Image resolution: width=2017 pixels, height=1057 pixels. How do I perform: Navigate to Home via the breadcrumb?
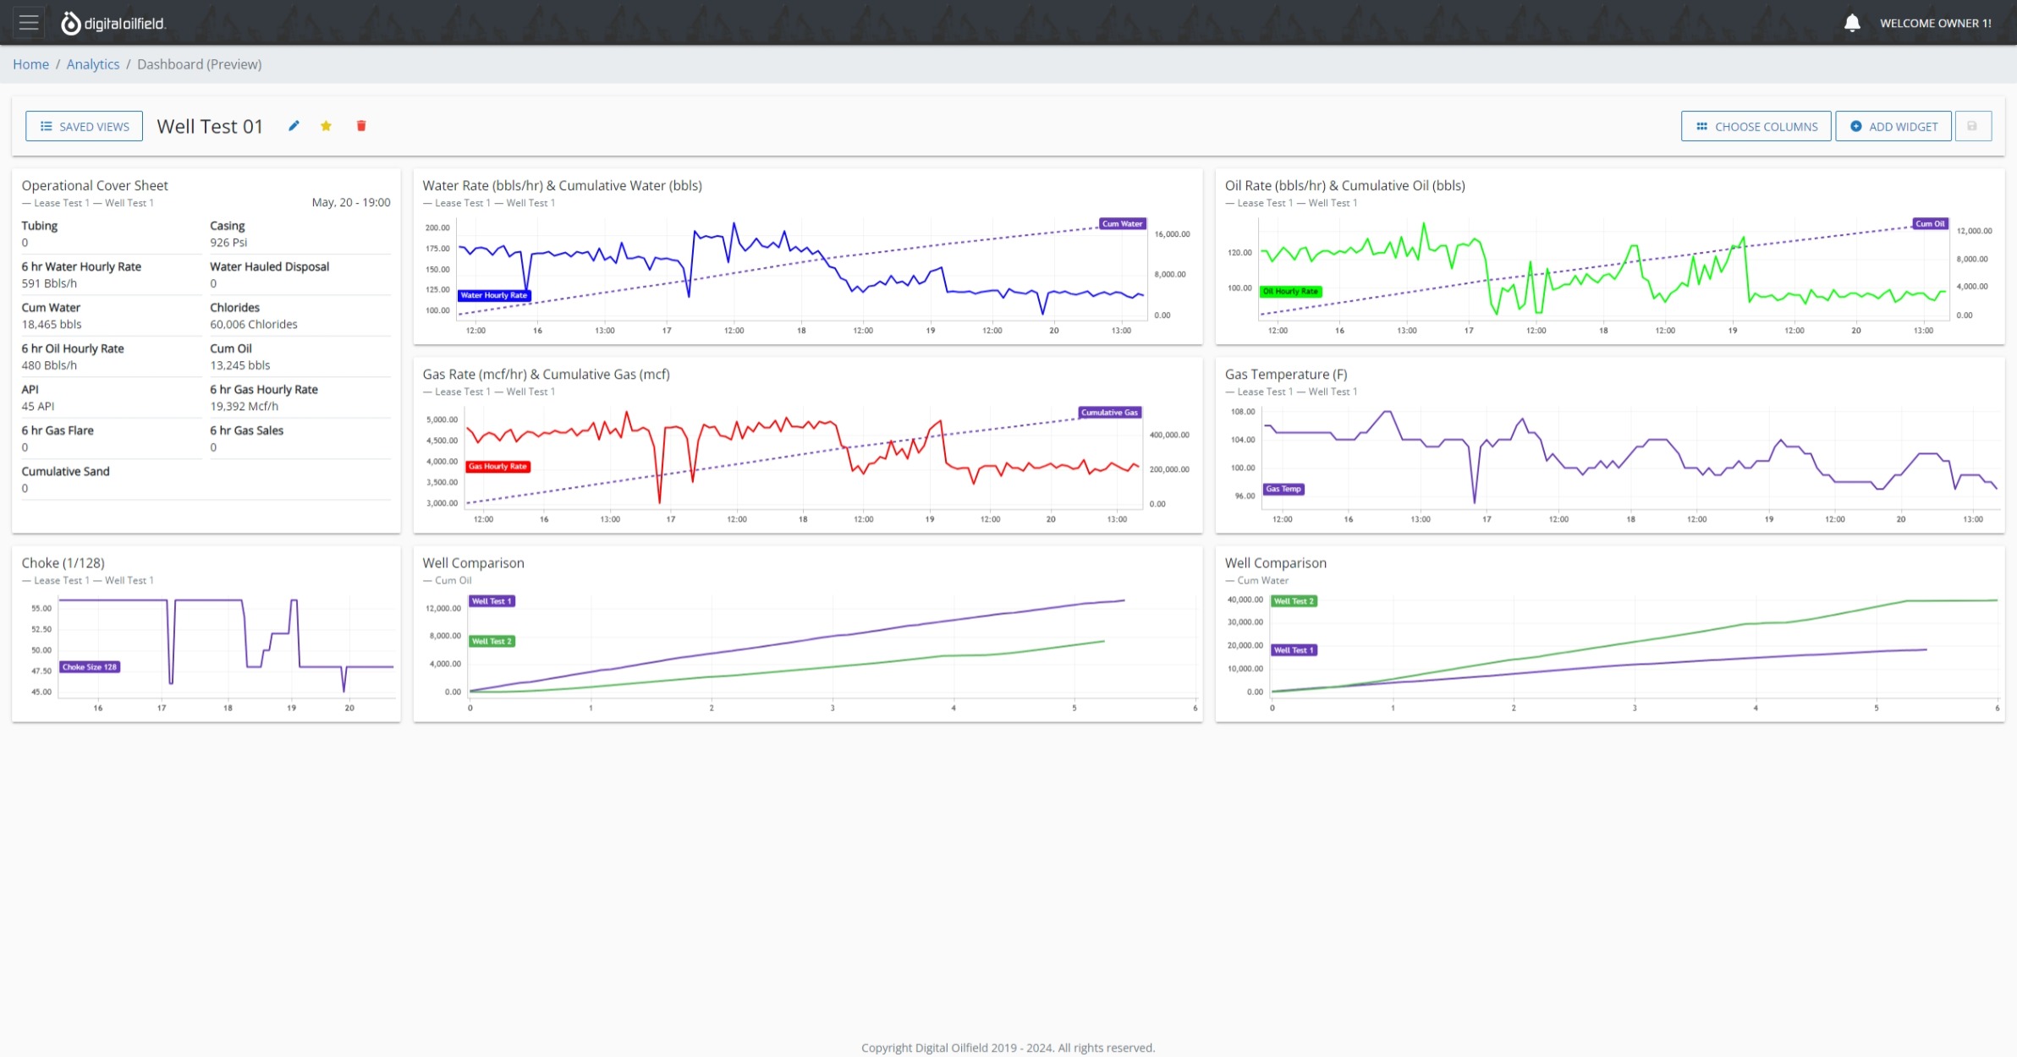click(31, 63)
